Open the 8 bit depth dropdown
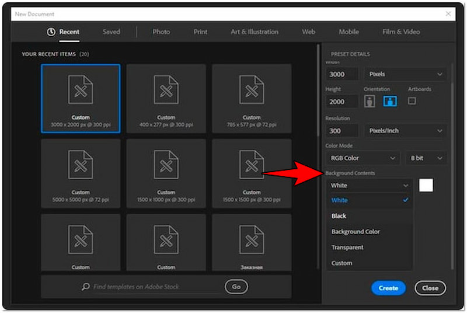The width and height of the screenshot is (467, 313). click(426, 158)
